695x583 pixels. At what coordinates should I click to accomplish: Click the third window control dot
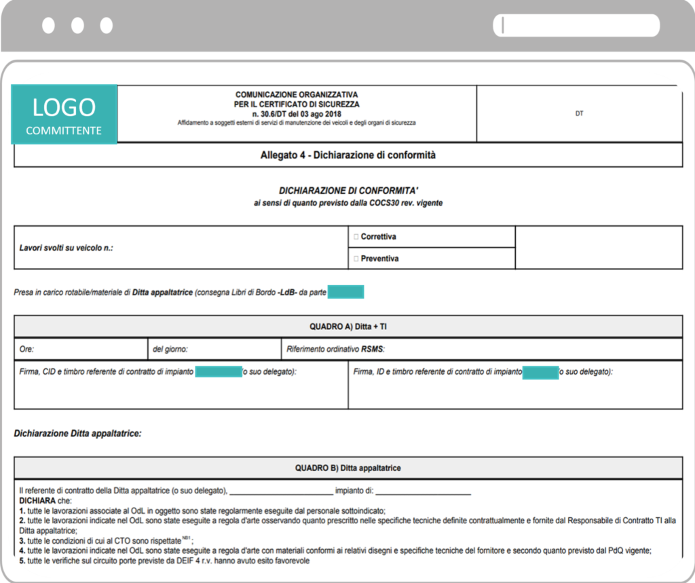(107, 25)
